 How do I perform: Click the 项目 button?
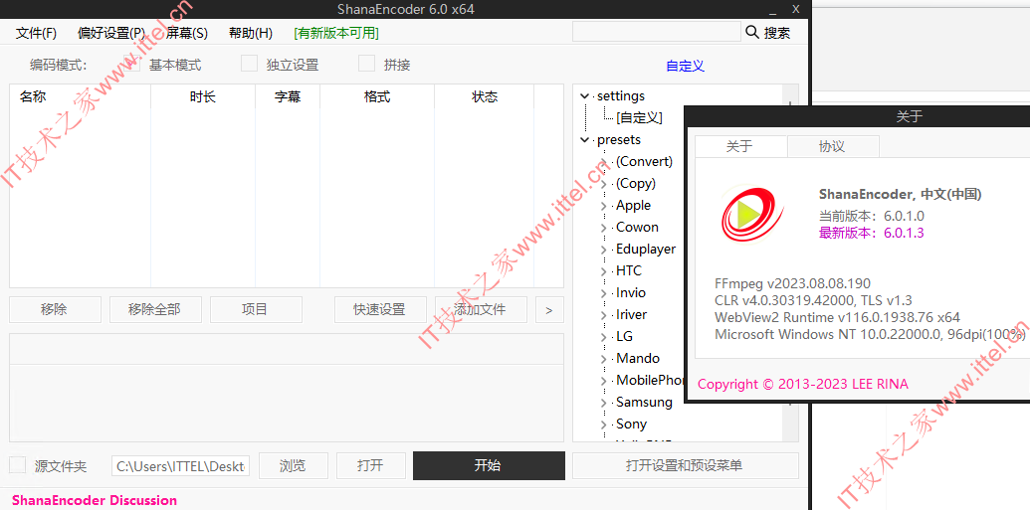coord(256,309)
